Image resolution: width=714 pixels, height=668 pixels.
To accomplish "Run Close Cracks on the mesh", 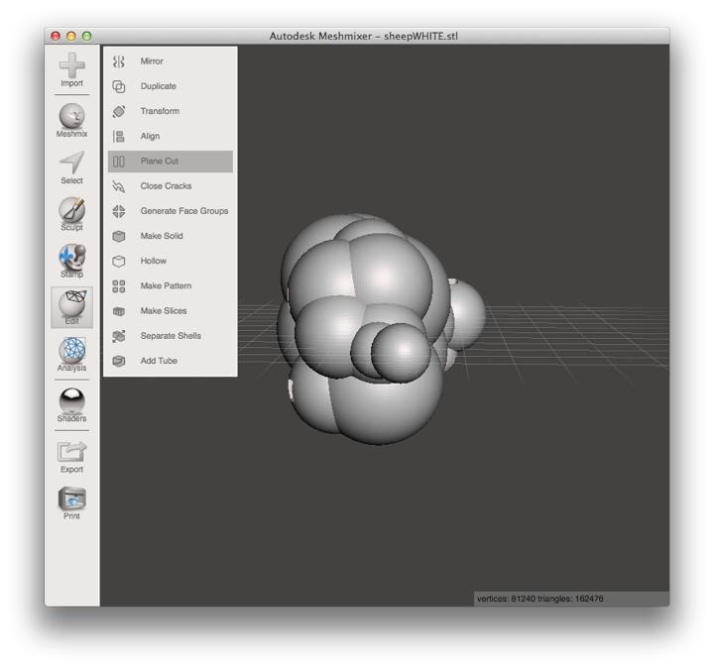I will (x=166, y=186).
